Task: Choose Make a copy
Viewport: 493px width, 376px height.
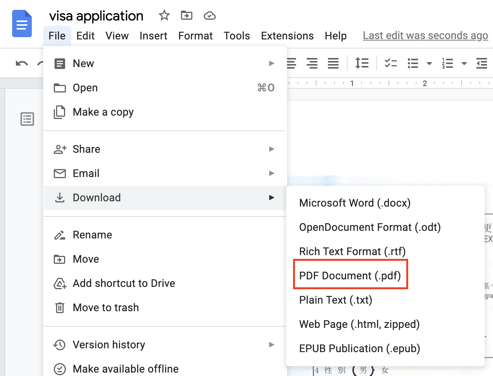Action: pos(165,112)
